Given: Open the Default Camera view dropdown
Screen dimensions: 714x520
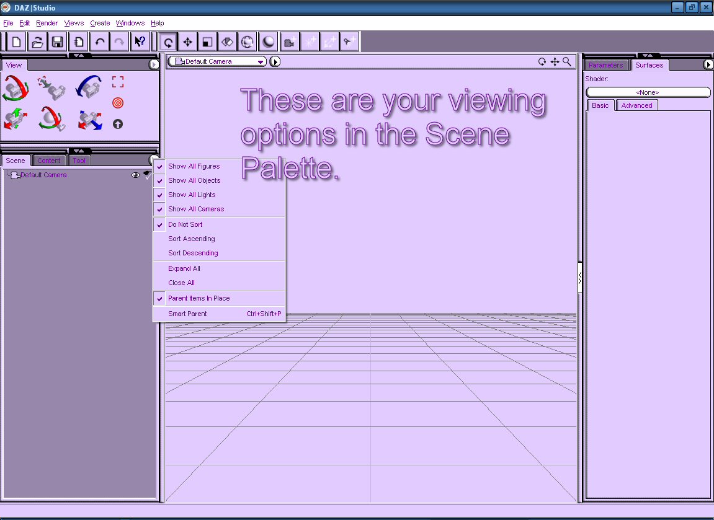Looking at the screenshot, I should 217,61.
